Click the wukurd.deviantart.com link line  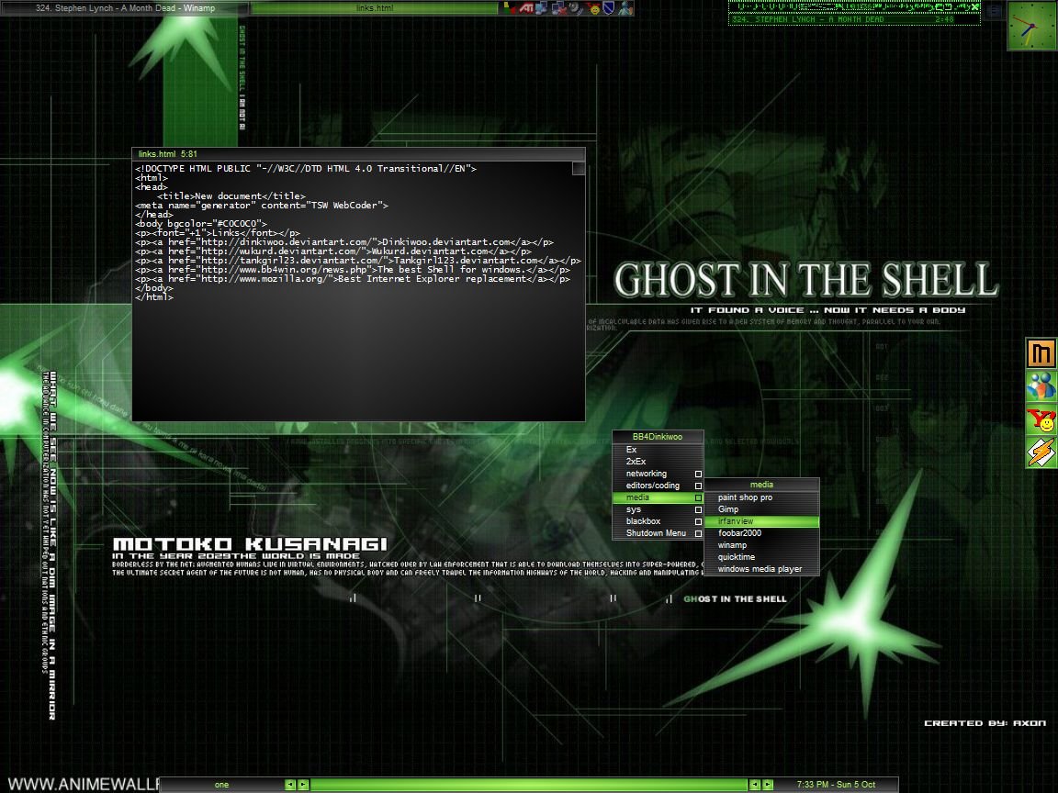point(333,251)
